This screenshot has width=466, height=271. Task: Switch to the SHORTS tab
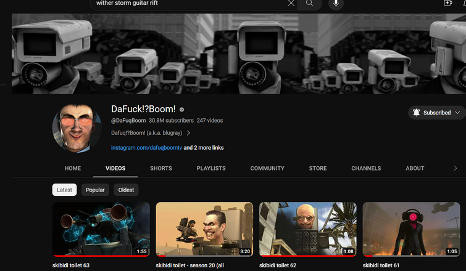161,168
